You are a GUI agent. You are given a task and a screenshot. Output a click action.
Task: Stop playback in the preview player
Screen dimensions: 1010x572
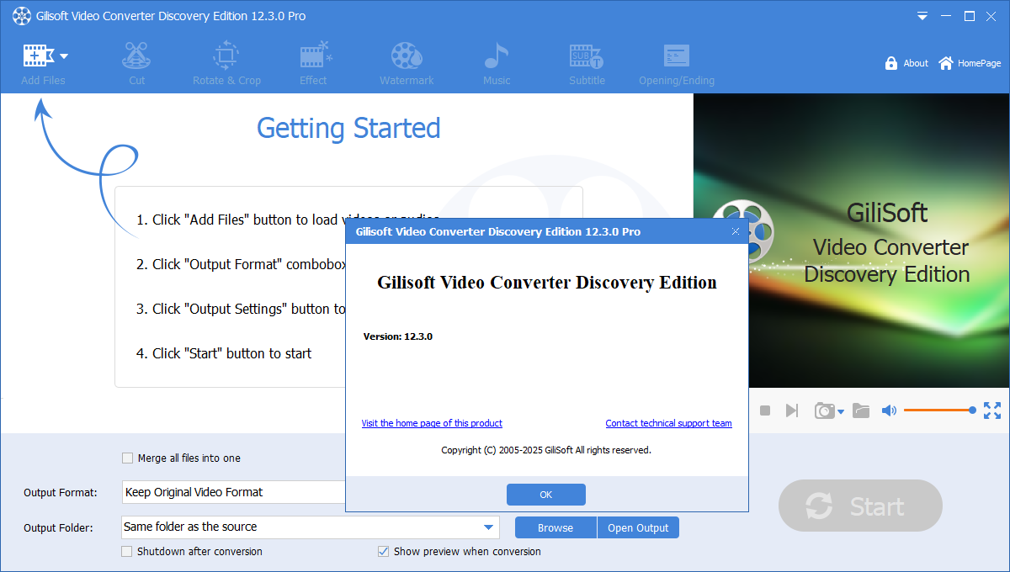point(765,410)
